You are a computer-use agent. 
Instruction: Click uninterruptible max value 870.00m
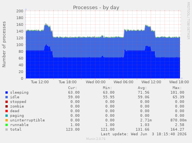click(178, 120)
